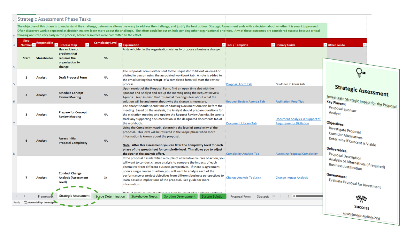Screen dimensions: 406x233
Task: Open Stakeholder Needs sheet tab
Action: (144, 196)
